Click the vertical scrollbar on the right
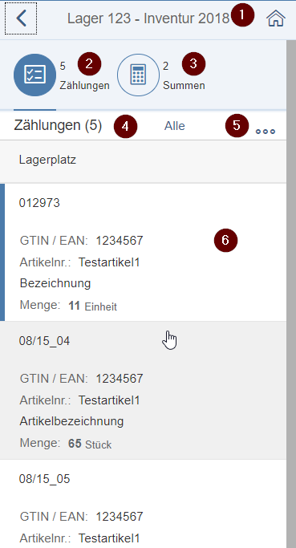 pos(290,294)
